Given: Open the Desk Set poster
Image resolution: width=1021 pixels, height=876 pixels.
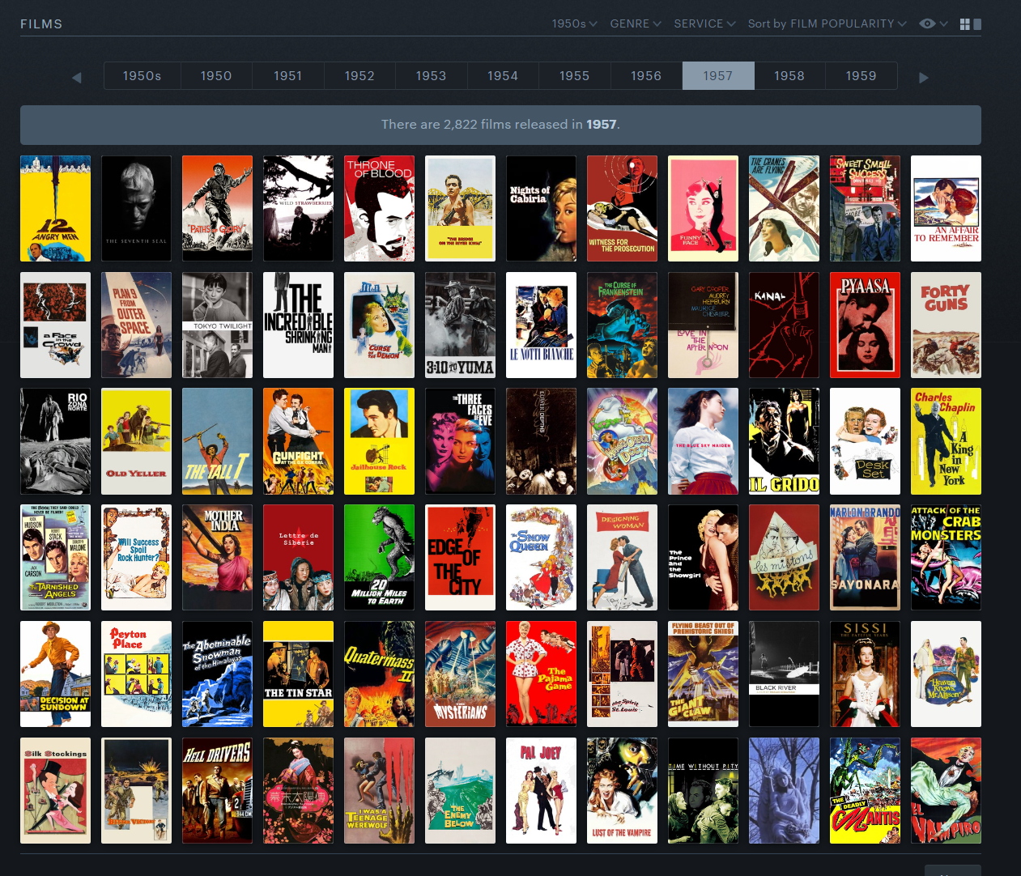Looking at the screenshot, I should (865, 441).
